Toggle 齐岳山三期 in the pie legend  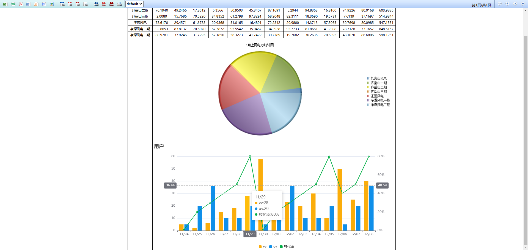pos(377,92)
